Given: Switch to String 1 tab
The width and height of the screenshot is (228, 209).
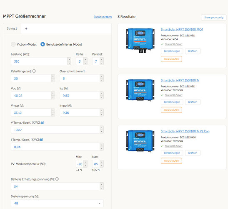Looking at the screenshot, I should coord(12,28).
